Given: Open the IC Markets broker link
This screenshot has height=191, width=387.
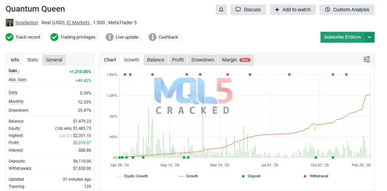Looking at the screenshot, I should [78, 23].
